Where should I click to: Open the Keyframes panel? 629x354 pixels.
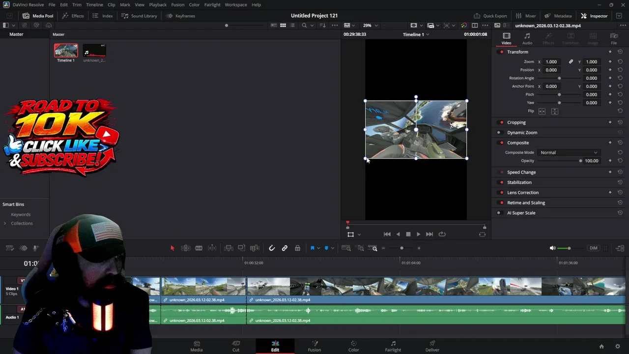tap(180, 16)
